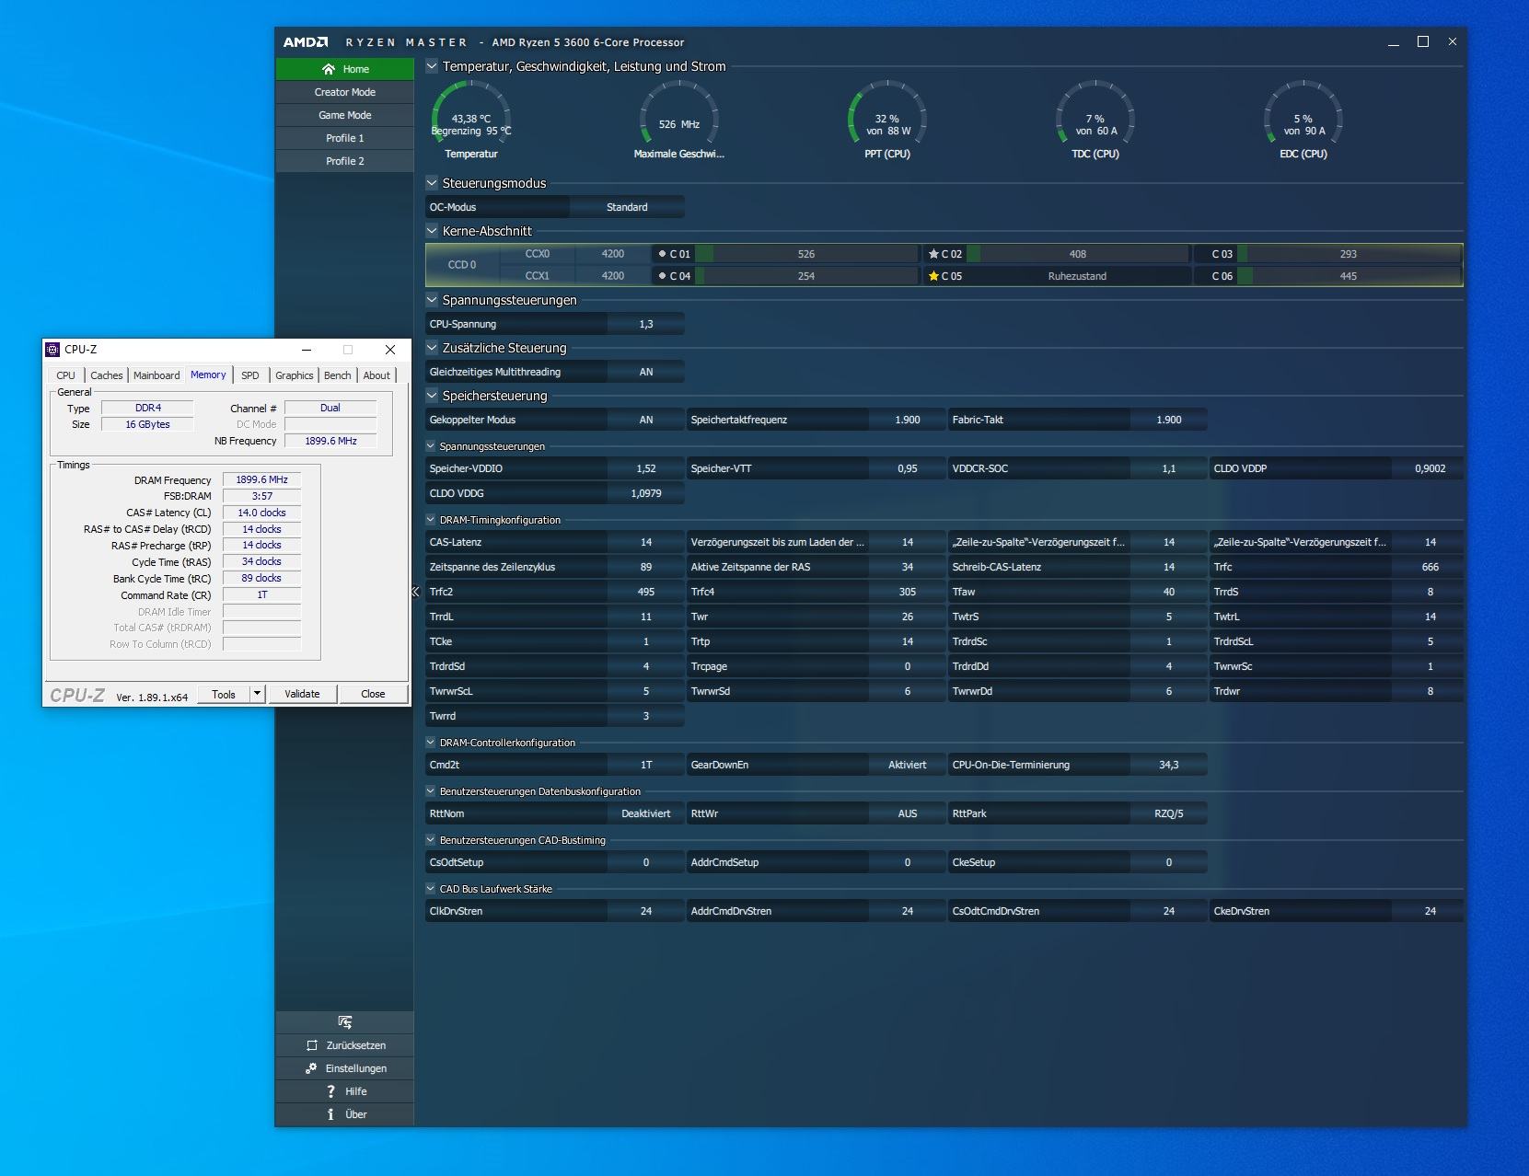Click the C 03 core bar showing 293
The height and width of the screenshot is (1176, 1529).
1349,254
